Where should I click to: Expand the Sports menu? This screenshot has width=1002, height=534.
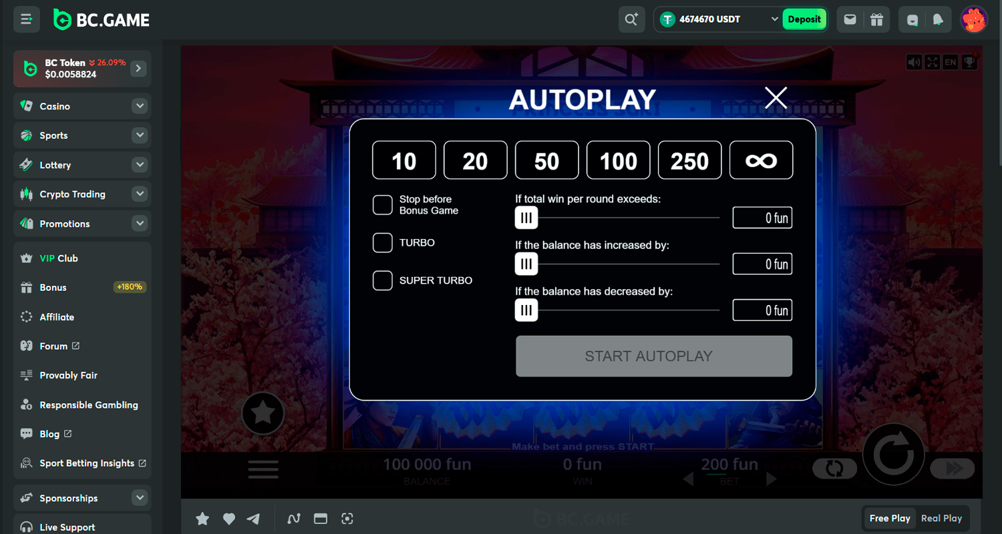tap(140, 136)
